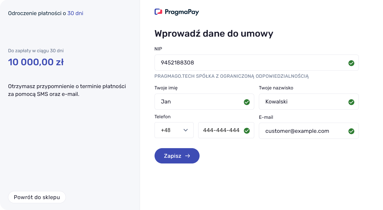Click the validation checkmark beside Kowalski

click(x=351, y=102)
